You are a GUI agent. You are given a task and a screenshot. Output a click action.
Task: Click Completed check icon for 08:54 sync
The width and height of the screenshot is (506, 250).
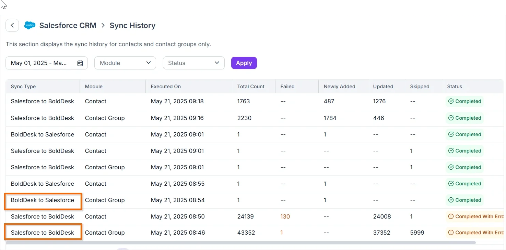coord(451,200)
